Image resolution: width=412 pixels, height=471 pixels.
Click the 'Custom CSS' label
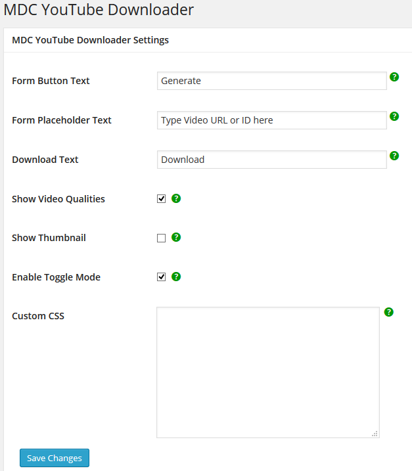(38, 316)
